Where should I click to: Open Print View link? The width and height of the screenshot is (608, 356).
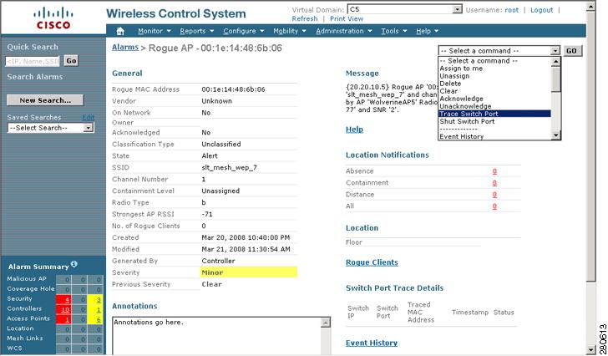347,18
